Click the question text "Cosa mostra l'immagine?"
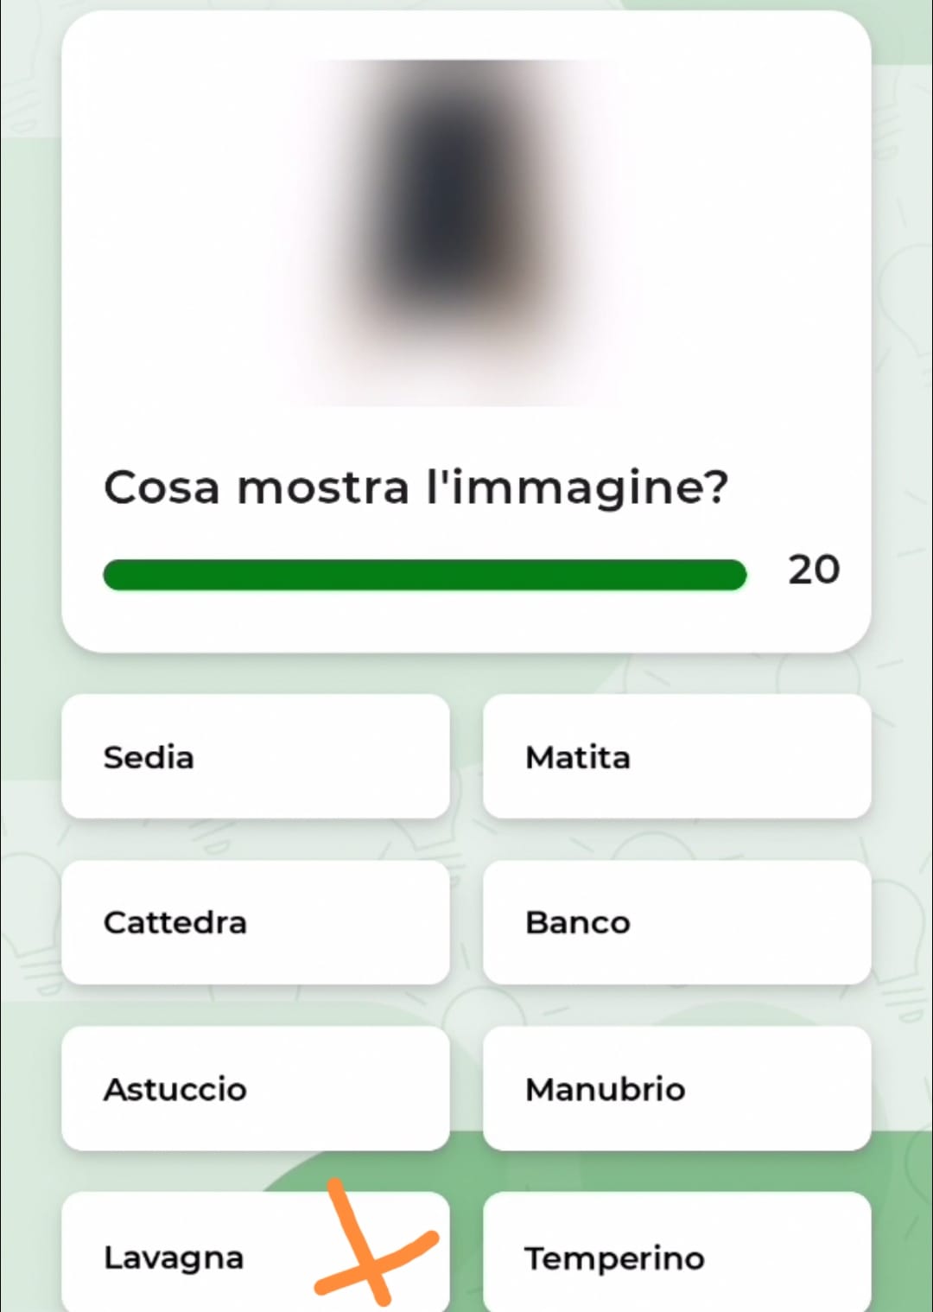The width and height of the screenshot is (933, 1312). coord(416,487)
